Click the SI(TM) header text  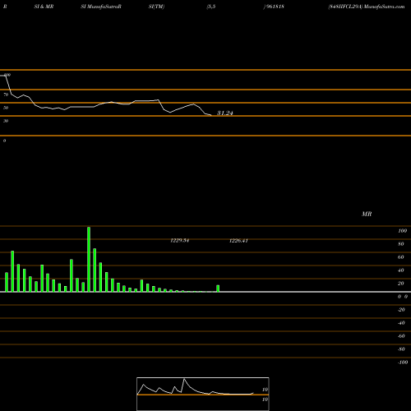(156, 7)
